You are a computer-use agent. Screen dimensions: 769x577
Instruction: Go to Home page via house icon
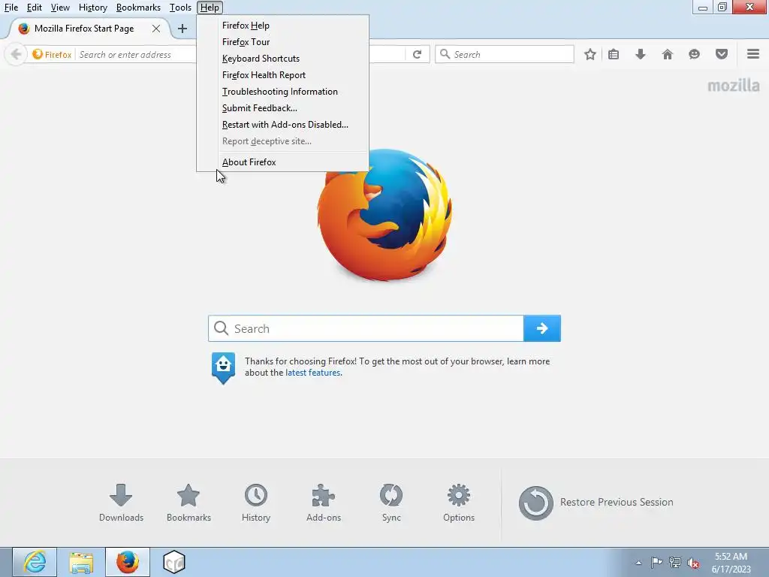667,54
